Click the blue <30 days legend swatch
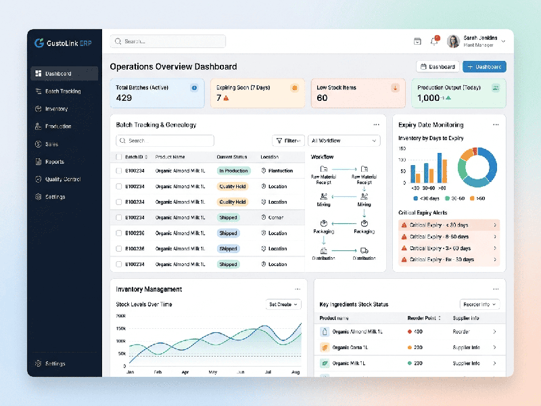The width and height of the screenshot is (541, 406). click(415, 198)
